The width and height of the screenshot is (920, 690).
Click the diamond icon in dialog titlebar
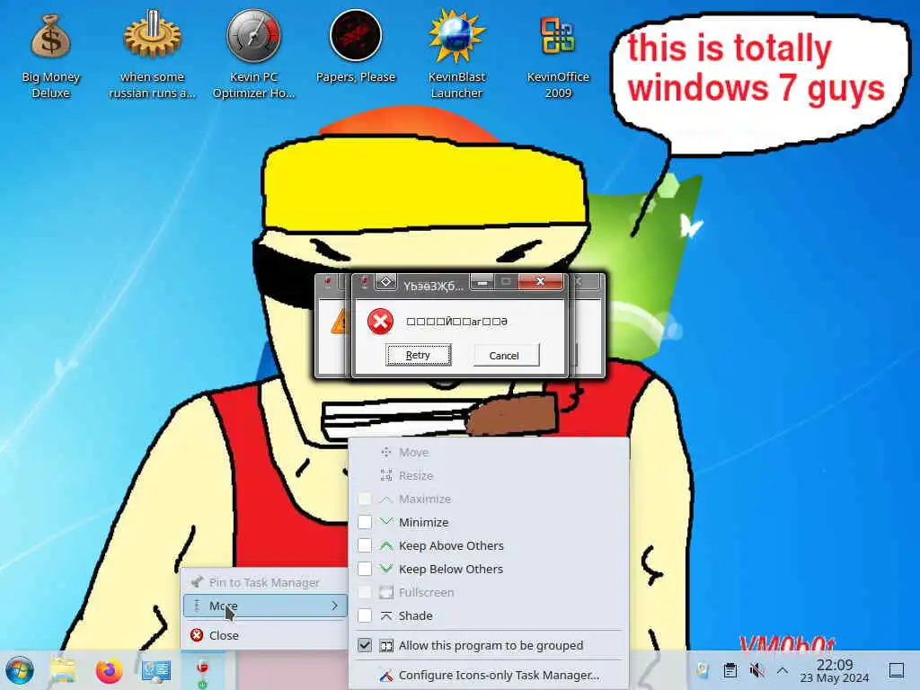(385, 282)
